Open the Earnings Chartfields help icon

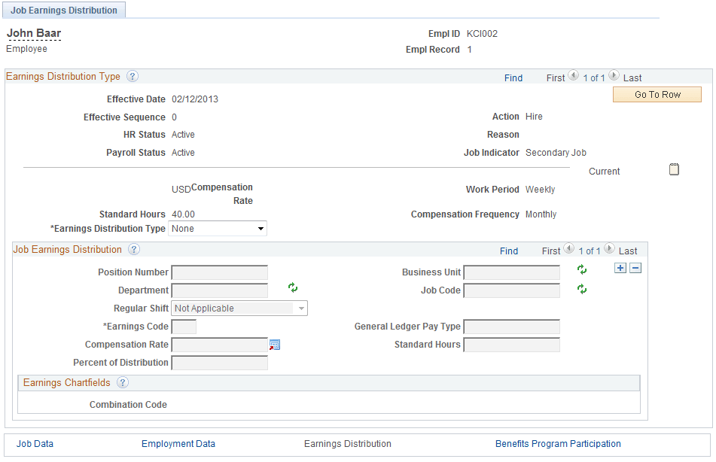(123, 382)
